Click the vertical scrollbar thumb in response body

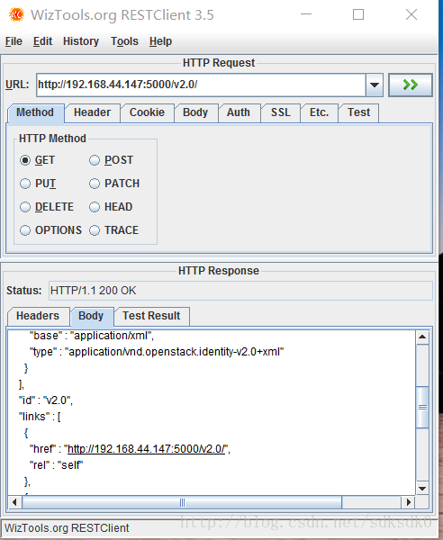coord(422,408)
